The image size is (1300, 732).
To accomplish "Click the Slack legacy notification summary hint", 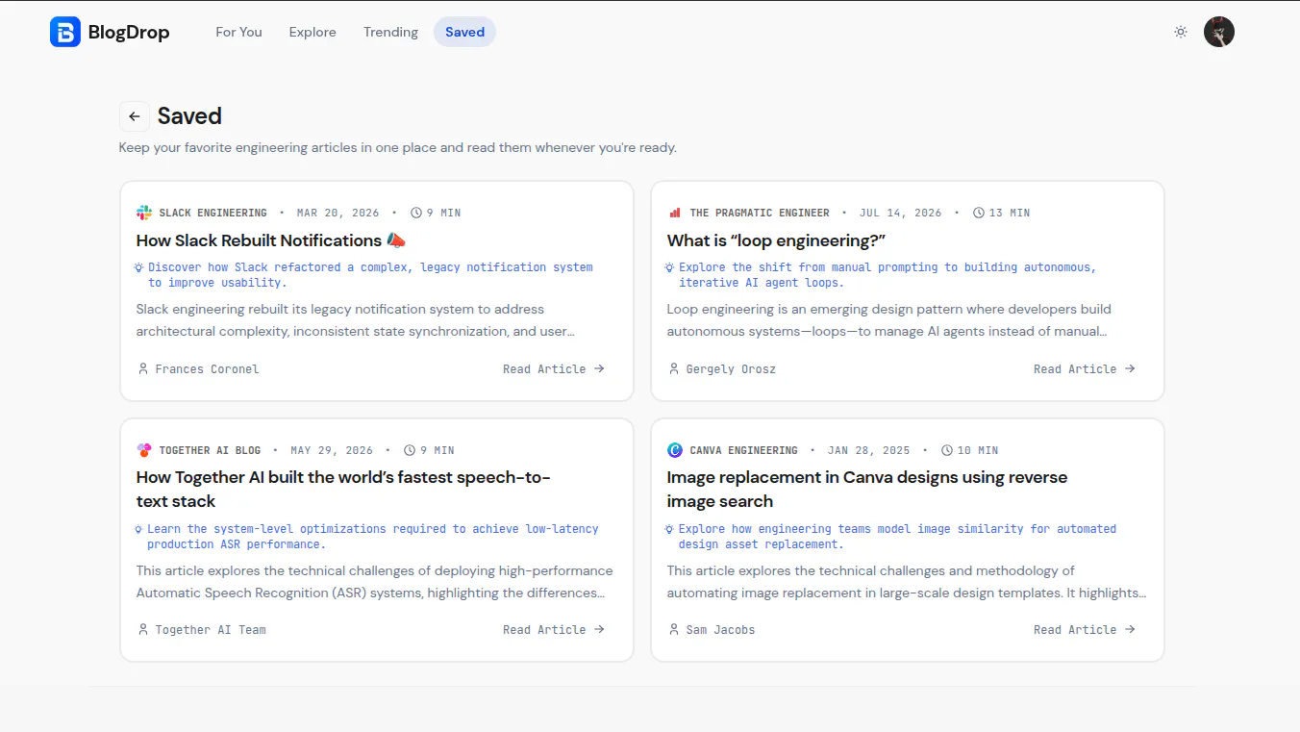I will [370, 275].
